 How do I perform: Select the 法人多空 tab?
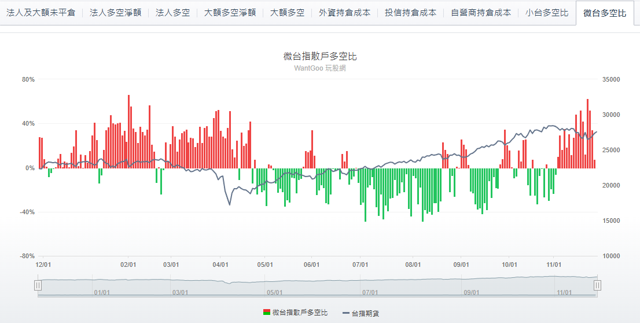pyautogui.click(x=172, y=13)
